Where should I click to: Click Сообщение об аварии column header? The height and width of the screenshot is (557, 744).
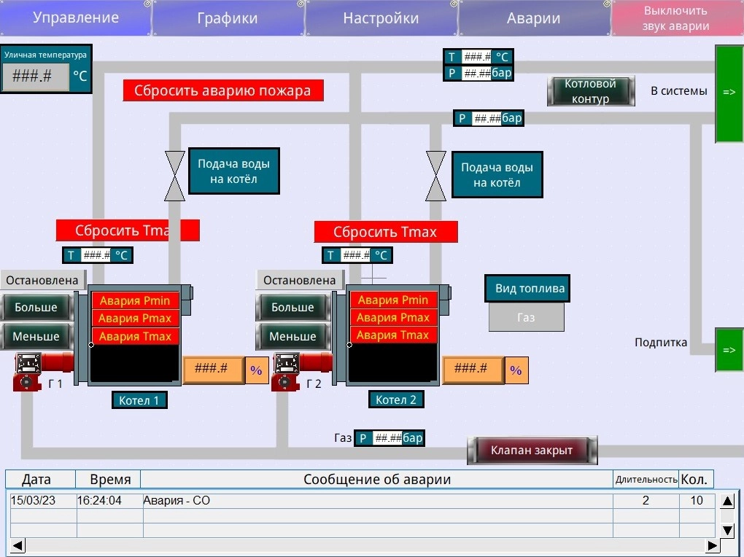377,479
